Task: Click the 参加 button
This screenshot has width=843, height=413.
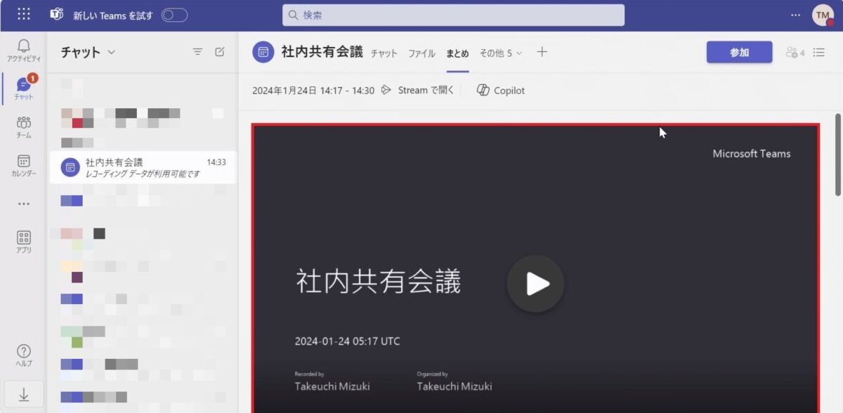Action: (739, 52)
